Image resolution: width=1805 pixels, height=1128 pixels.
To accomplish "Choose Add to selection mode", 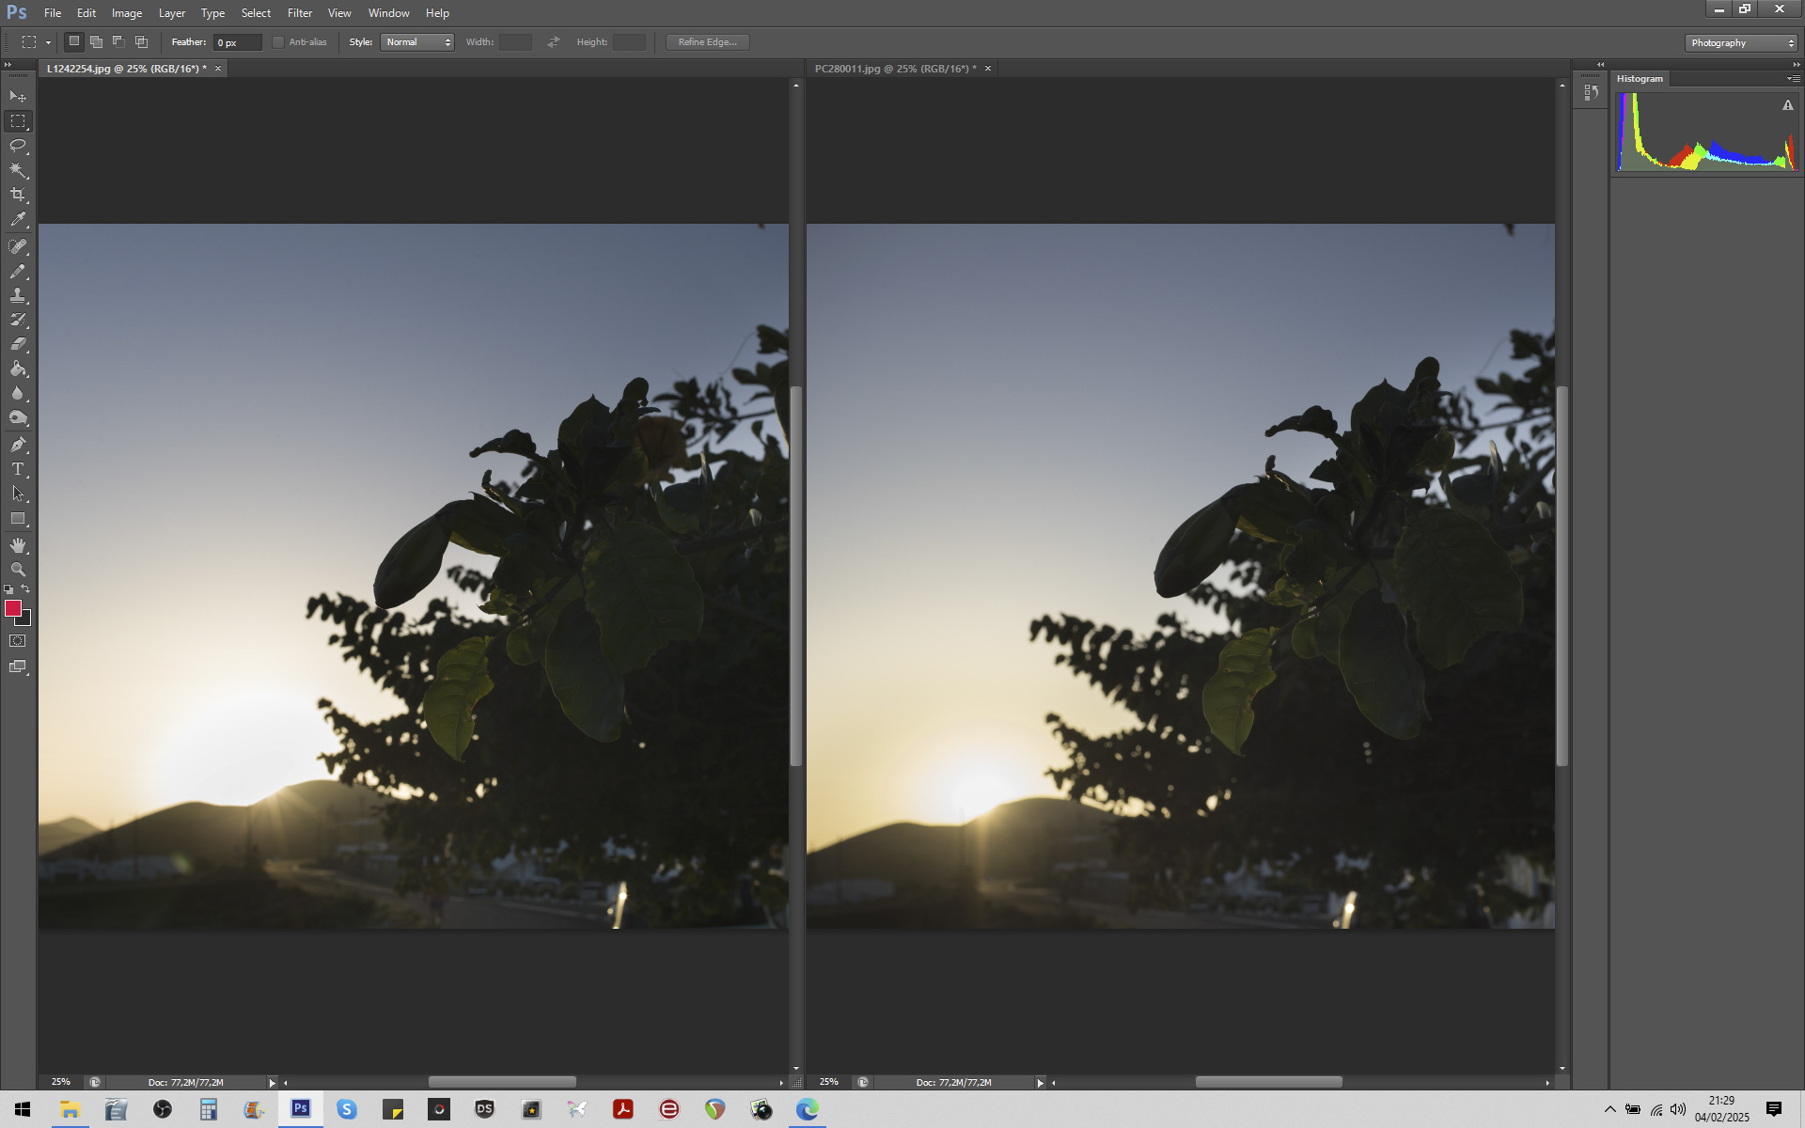I will (x=96, y=42).
